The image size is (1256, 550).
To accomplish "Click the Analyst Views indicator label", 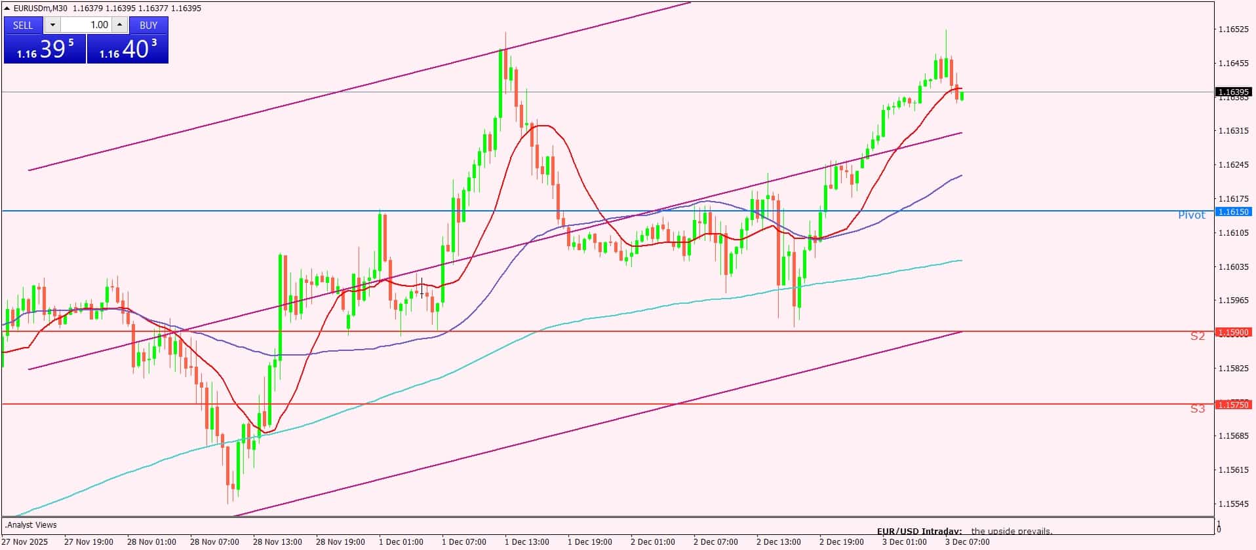I will coord(31,525).
